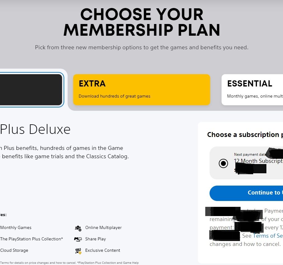Image resolution: width=283 pixels, height=265 pixels.
Task: Click the Monthly Games feature label
Action: (16, 227)
